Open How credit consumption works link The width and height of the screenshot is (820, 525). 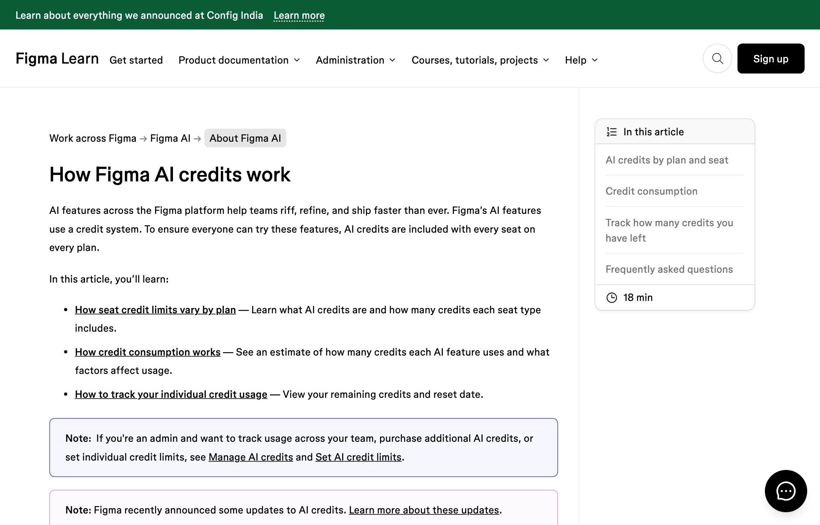[x=148, y=352]
